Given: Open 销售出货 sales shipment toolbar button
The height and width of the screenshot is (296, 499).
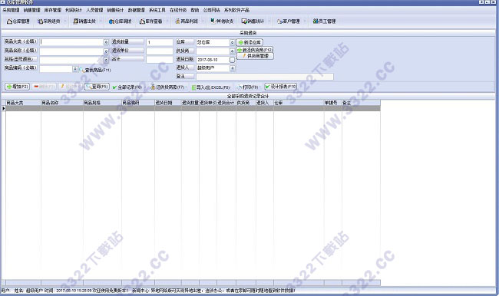Looking at the screenshot, I should coord(84,21).
